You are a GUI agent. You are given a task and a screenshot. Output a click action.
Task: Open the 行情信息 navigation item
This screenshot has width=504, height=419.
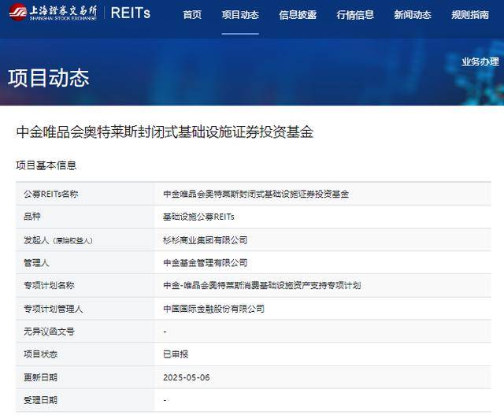[355, 15]
